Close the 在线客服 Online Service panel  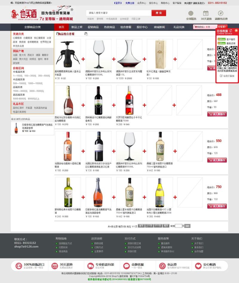point(236,31)
